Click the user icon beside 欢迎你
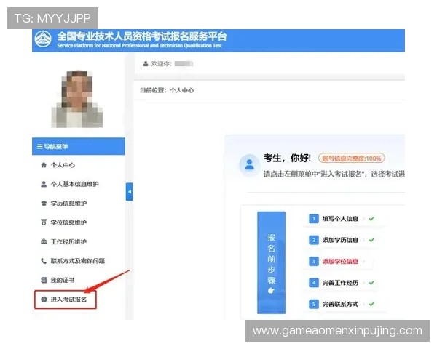437x349 pixels. click(x=146, y=64)
